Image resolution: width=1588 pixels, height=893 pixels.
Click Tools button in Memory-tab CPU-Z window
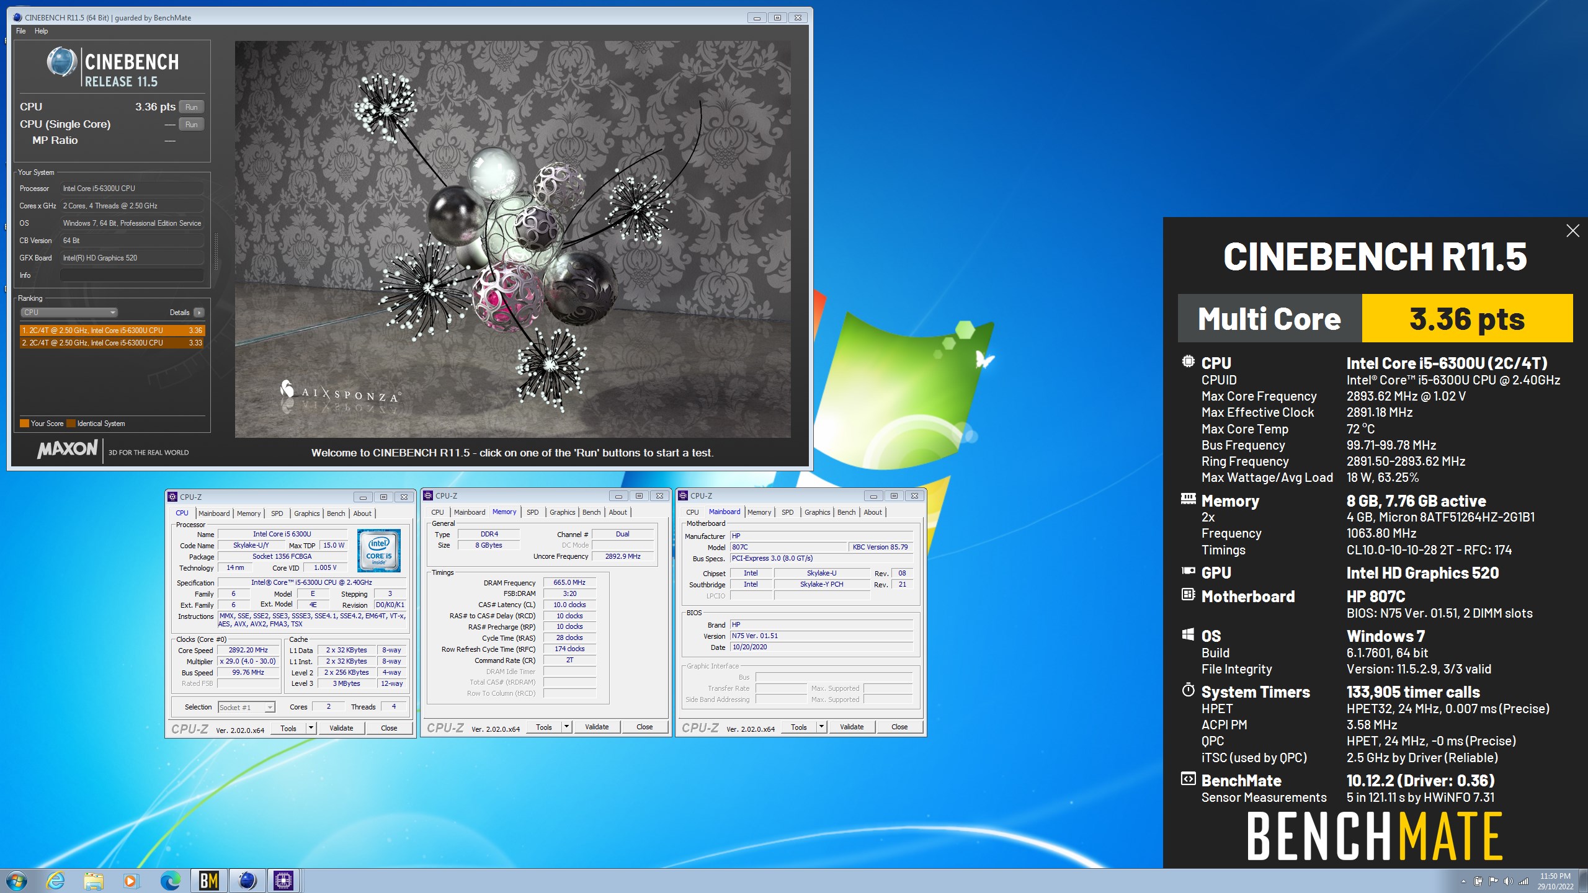coord(544,727)
